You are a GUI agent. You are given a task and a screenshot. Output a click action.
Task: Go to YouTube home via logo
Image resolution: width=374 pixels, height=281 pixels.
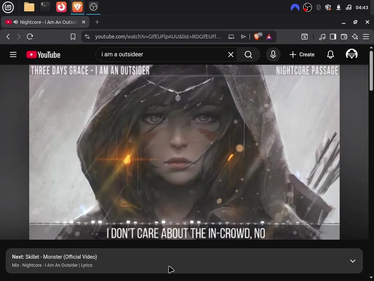coord(43,55)
